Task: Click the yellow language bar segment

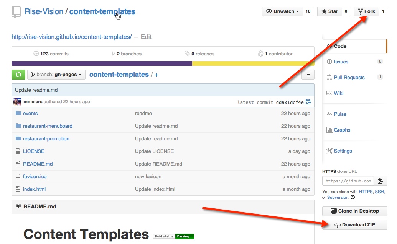Action: 253,63
